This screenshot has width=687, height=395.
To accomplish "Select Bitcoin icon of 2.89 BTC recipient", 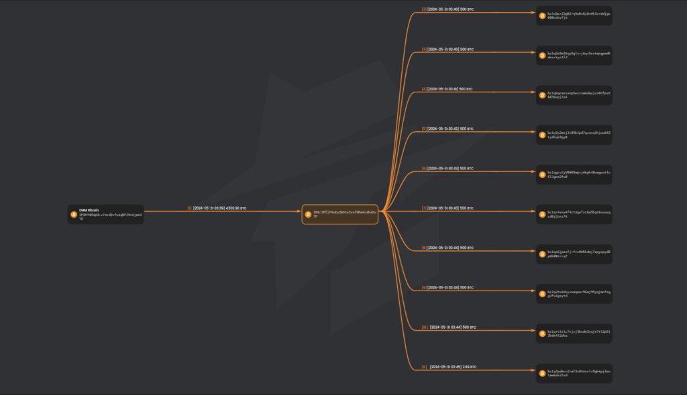I will (542, 374).
